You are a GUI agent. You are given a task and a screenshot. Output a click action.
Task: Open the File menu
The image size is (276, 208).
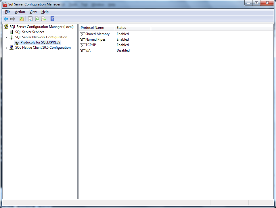click(x=8, y=12)
